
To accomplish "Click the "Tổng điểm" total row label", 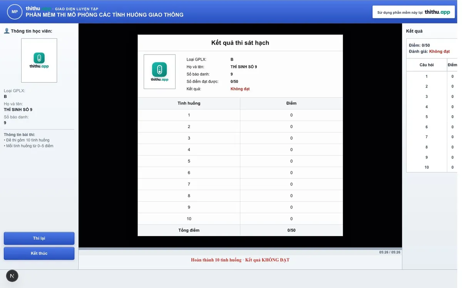I will [x=189, y=230].
